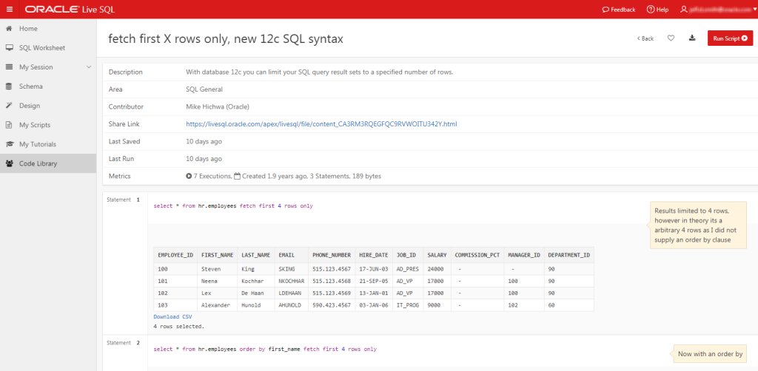This screenshot has width=758, height=371.
Task: Click the cell containing IT_PROG
Action: tap(408, 305)
